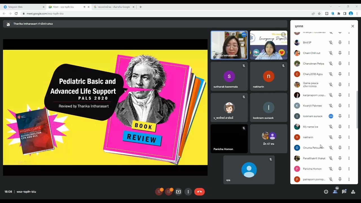361x203 pixels.
Task: Mute kanjanaporn yosp in people list
Action: (x=331, y=95)
